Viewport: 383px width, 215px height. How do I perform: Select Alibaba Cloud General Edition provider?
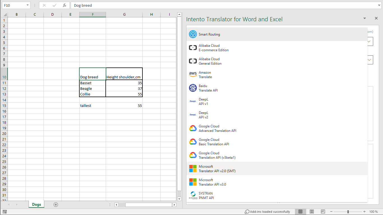click(277, 61)
